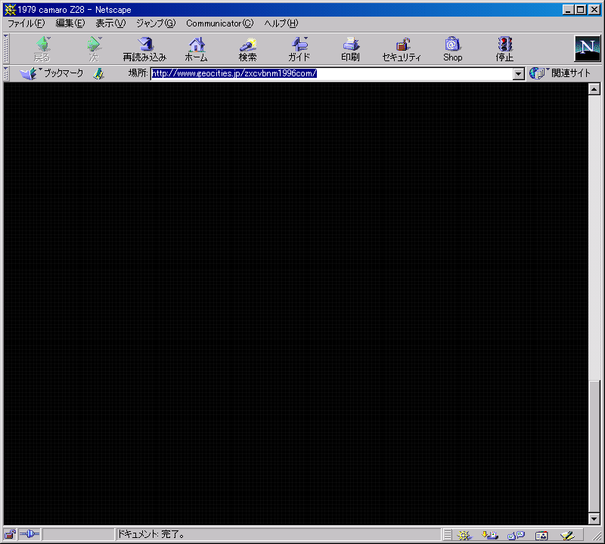Close the Netscape window
The image size is (605, 544).
[594, 10]
